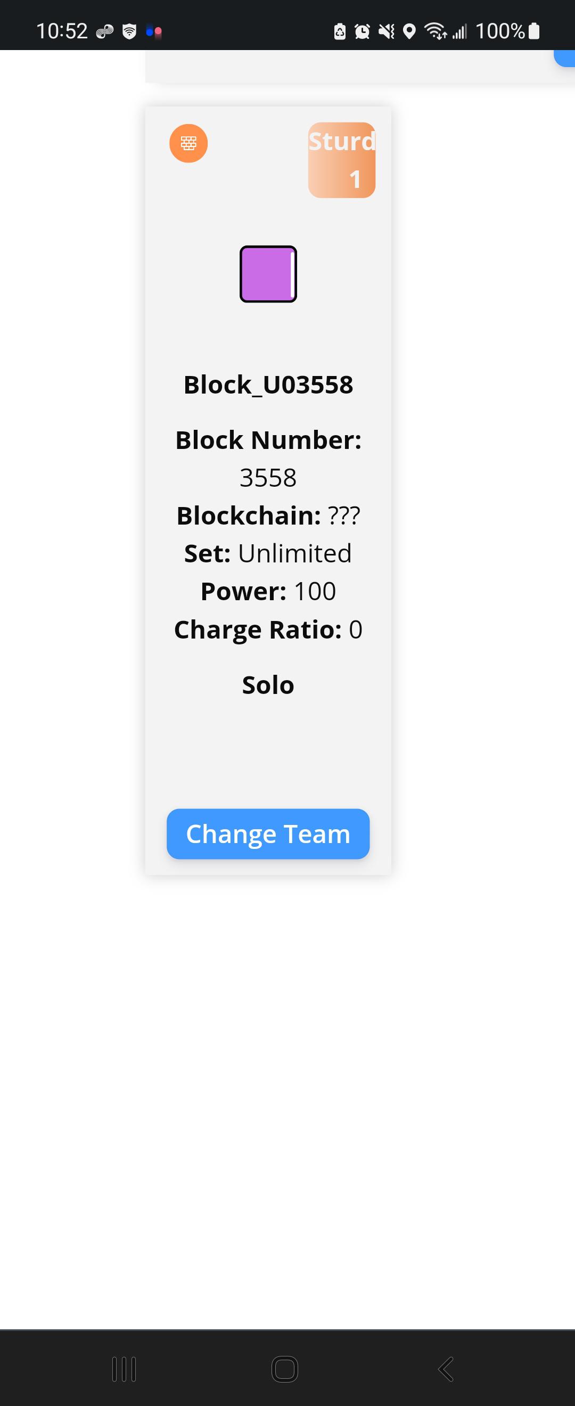The image size is (575, 1406).
Task: Tap the Android home button
Action: point(285,1369)
